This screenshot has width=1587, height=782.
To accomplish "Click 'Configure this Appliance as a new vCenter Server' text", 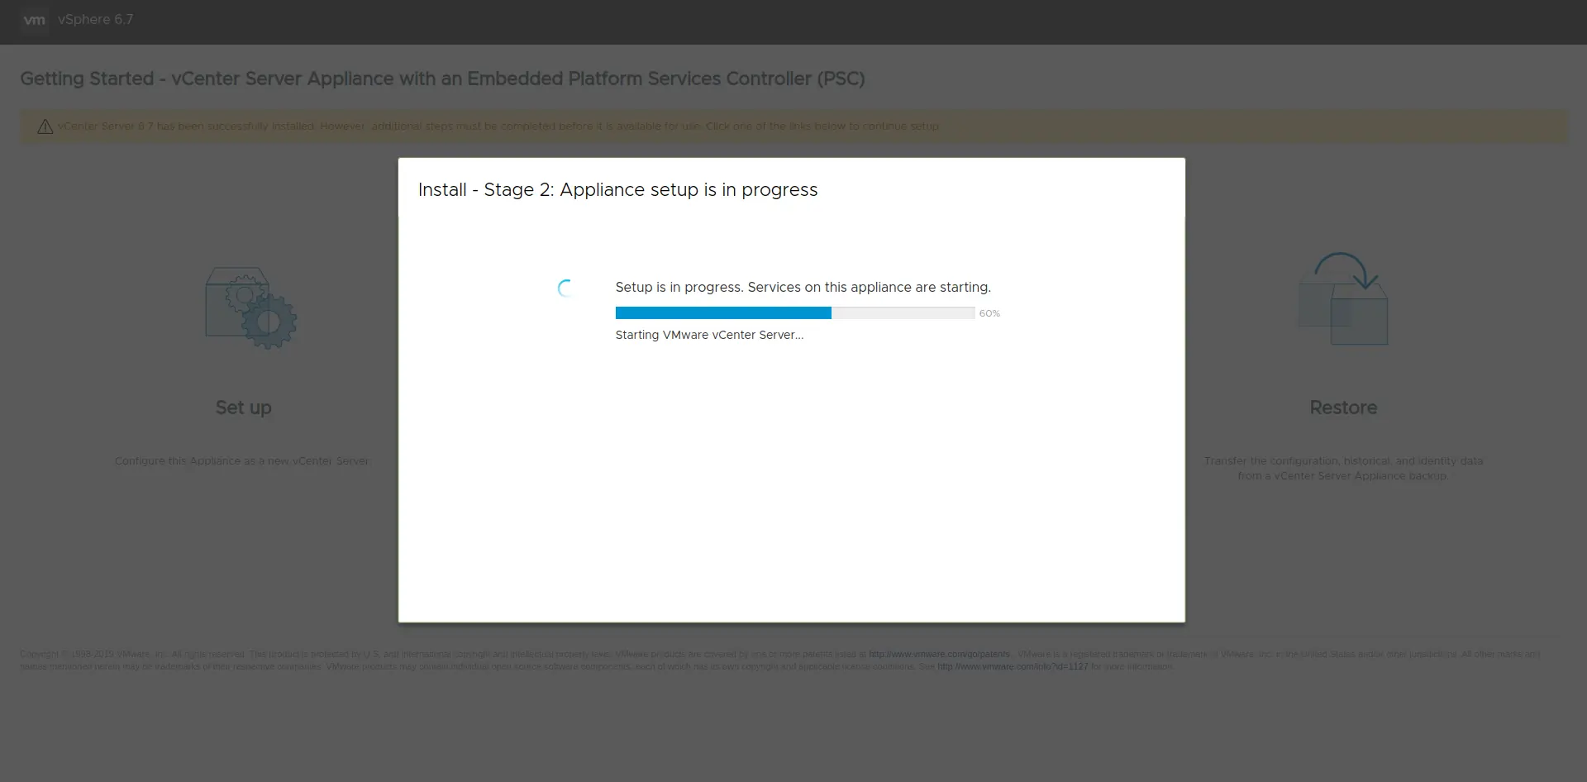I will [x=242, y=460].
